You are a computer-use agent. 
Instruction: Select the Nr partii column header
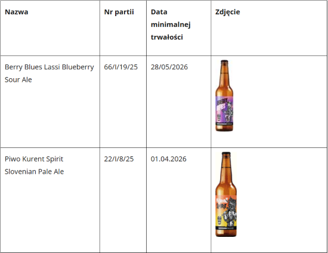click(119, 12)
